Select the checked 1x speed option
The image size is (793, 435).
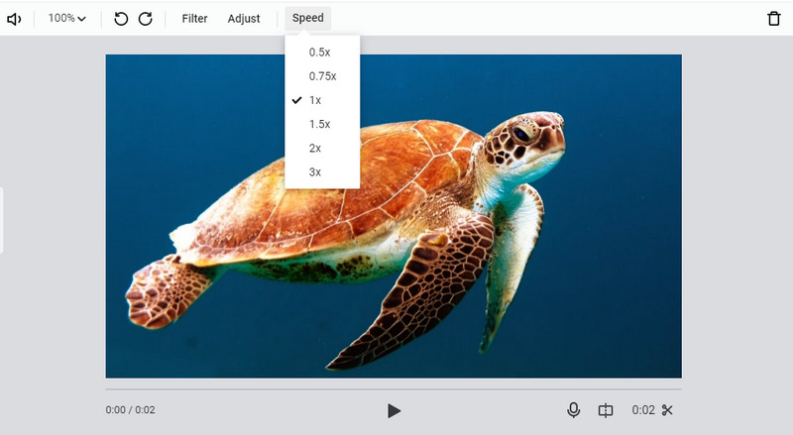pyautogui.click(x=315, y=100)
